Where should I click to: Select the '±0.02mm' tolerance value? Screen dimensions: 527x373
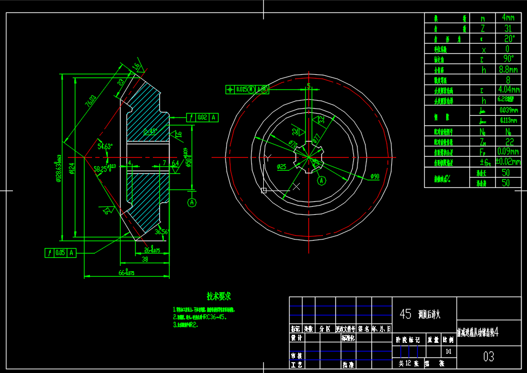pos(508,161)
